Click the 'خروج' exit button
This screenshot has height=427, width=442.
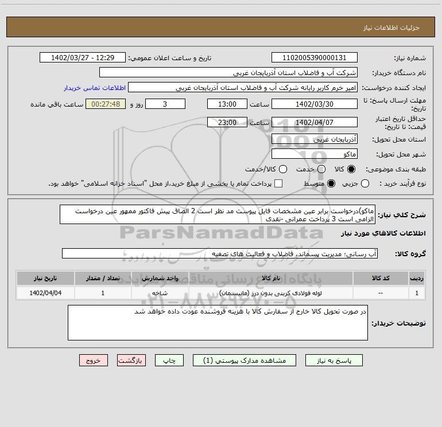(94, 361)
